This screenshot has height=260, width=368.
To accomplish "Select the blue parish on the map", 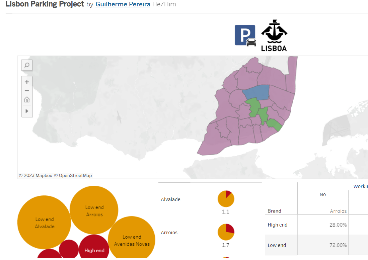I will [256, 92].
